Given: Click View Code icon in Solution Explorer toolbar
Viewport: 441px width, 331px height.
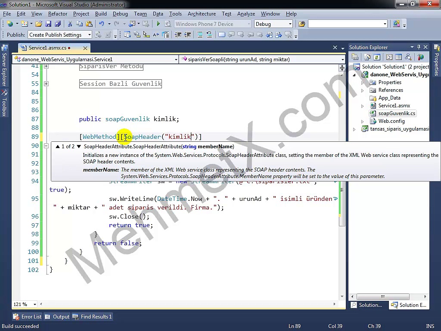Looking at the screenshot, I should click(389, 57).
